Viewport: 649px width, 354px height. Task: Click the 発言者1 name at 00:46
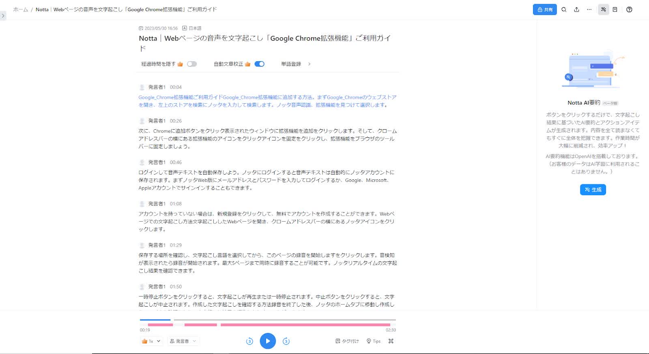pos(157,162)
